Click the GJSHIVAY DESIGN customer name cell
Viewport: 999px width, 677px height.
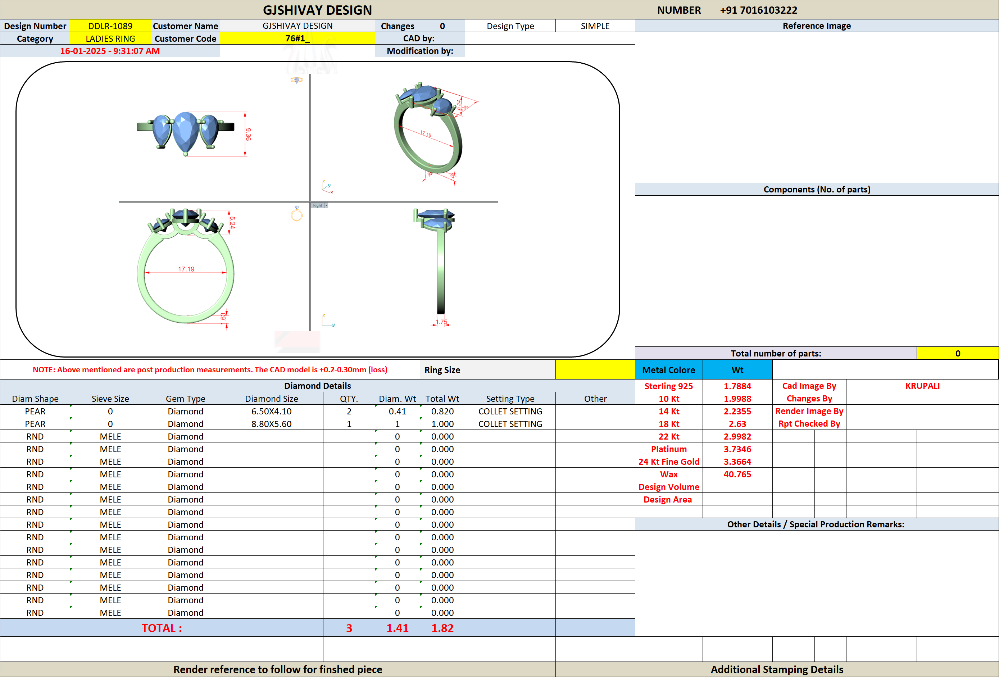pyautogui.click(x=297, y=26)
